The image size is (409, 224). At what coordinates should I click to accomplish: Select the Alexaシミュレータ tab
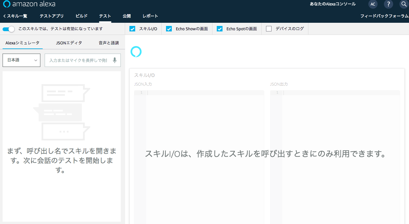[22, 43]
